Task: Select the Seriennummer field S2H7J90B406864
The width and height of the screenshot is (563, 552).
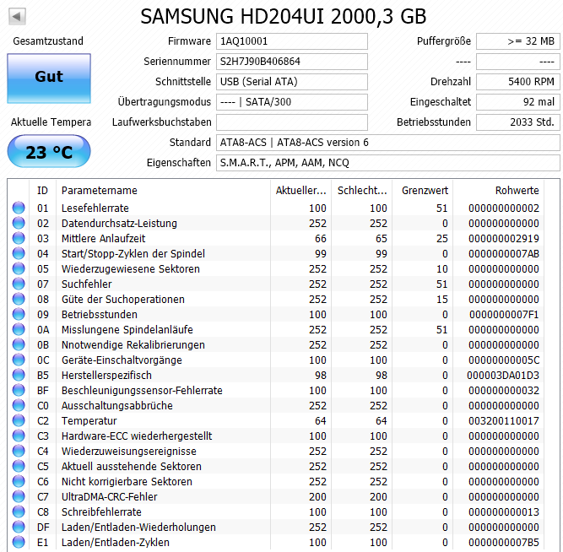Action: tap(292, 62)
